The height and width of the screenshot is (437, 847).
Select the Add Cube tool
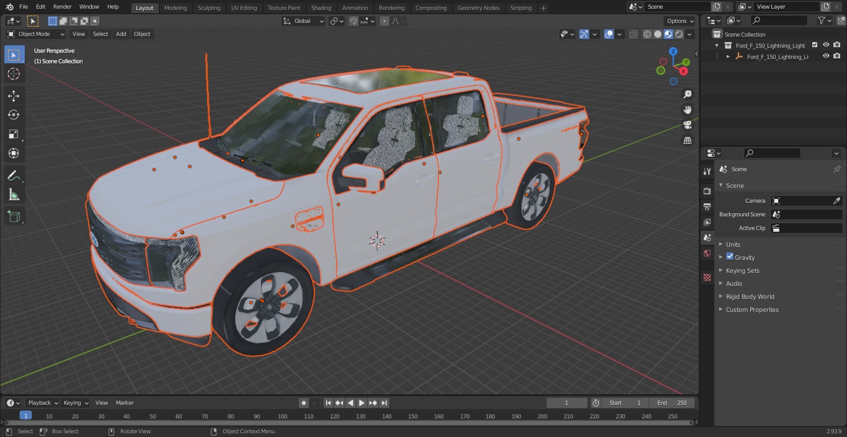point(14,216)
